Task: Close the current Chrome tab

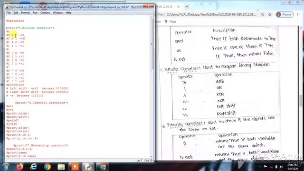Action: click(179, 7)
